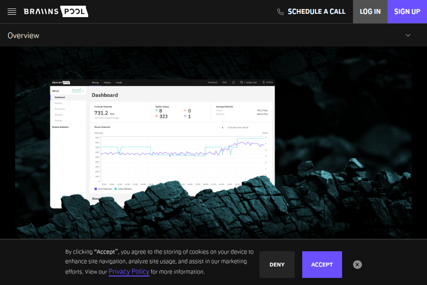Accept cookies with the ACCEPT button
The width and height of the screenshot is (427, 285).
click(322, 265)
